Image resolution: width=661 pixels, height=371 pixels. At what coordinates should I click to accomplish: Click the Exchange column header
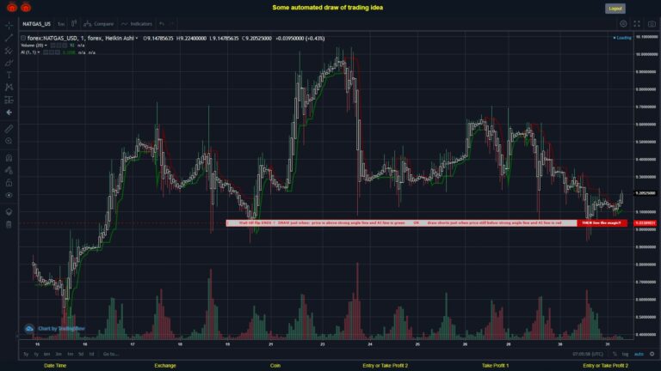(165, 366)
